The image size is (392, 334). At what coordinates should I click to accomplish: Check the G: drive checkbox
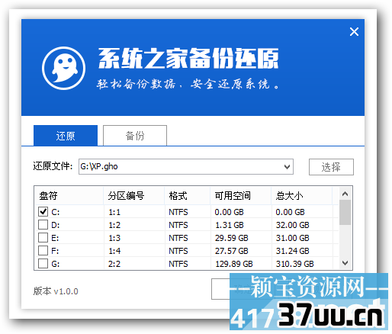[x=43, y=264]
